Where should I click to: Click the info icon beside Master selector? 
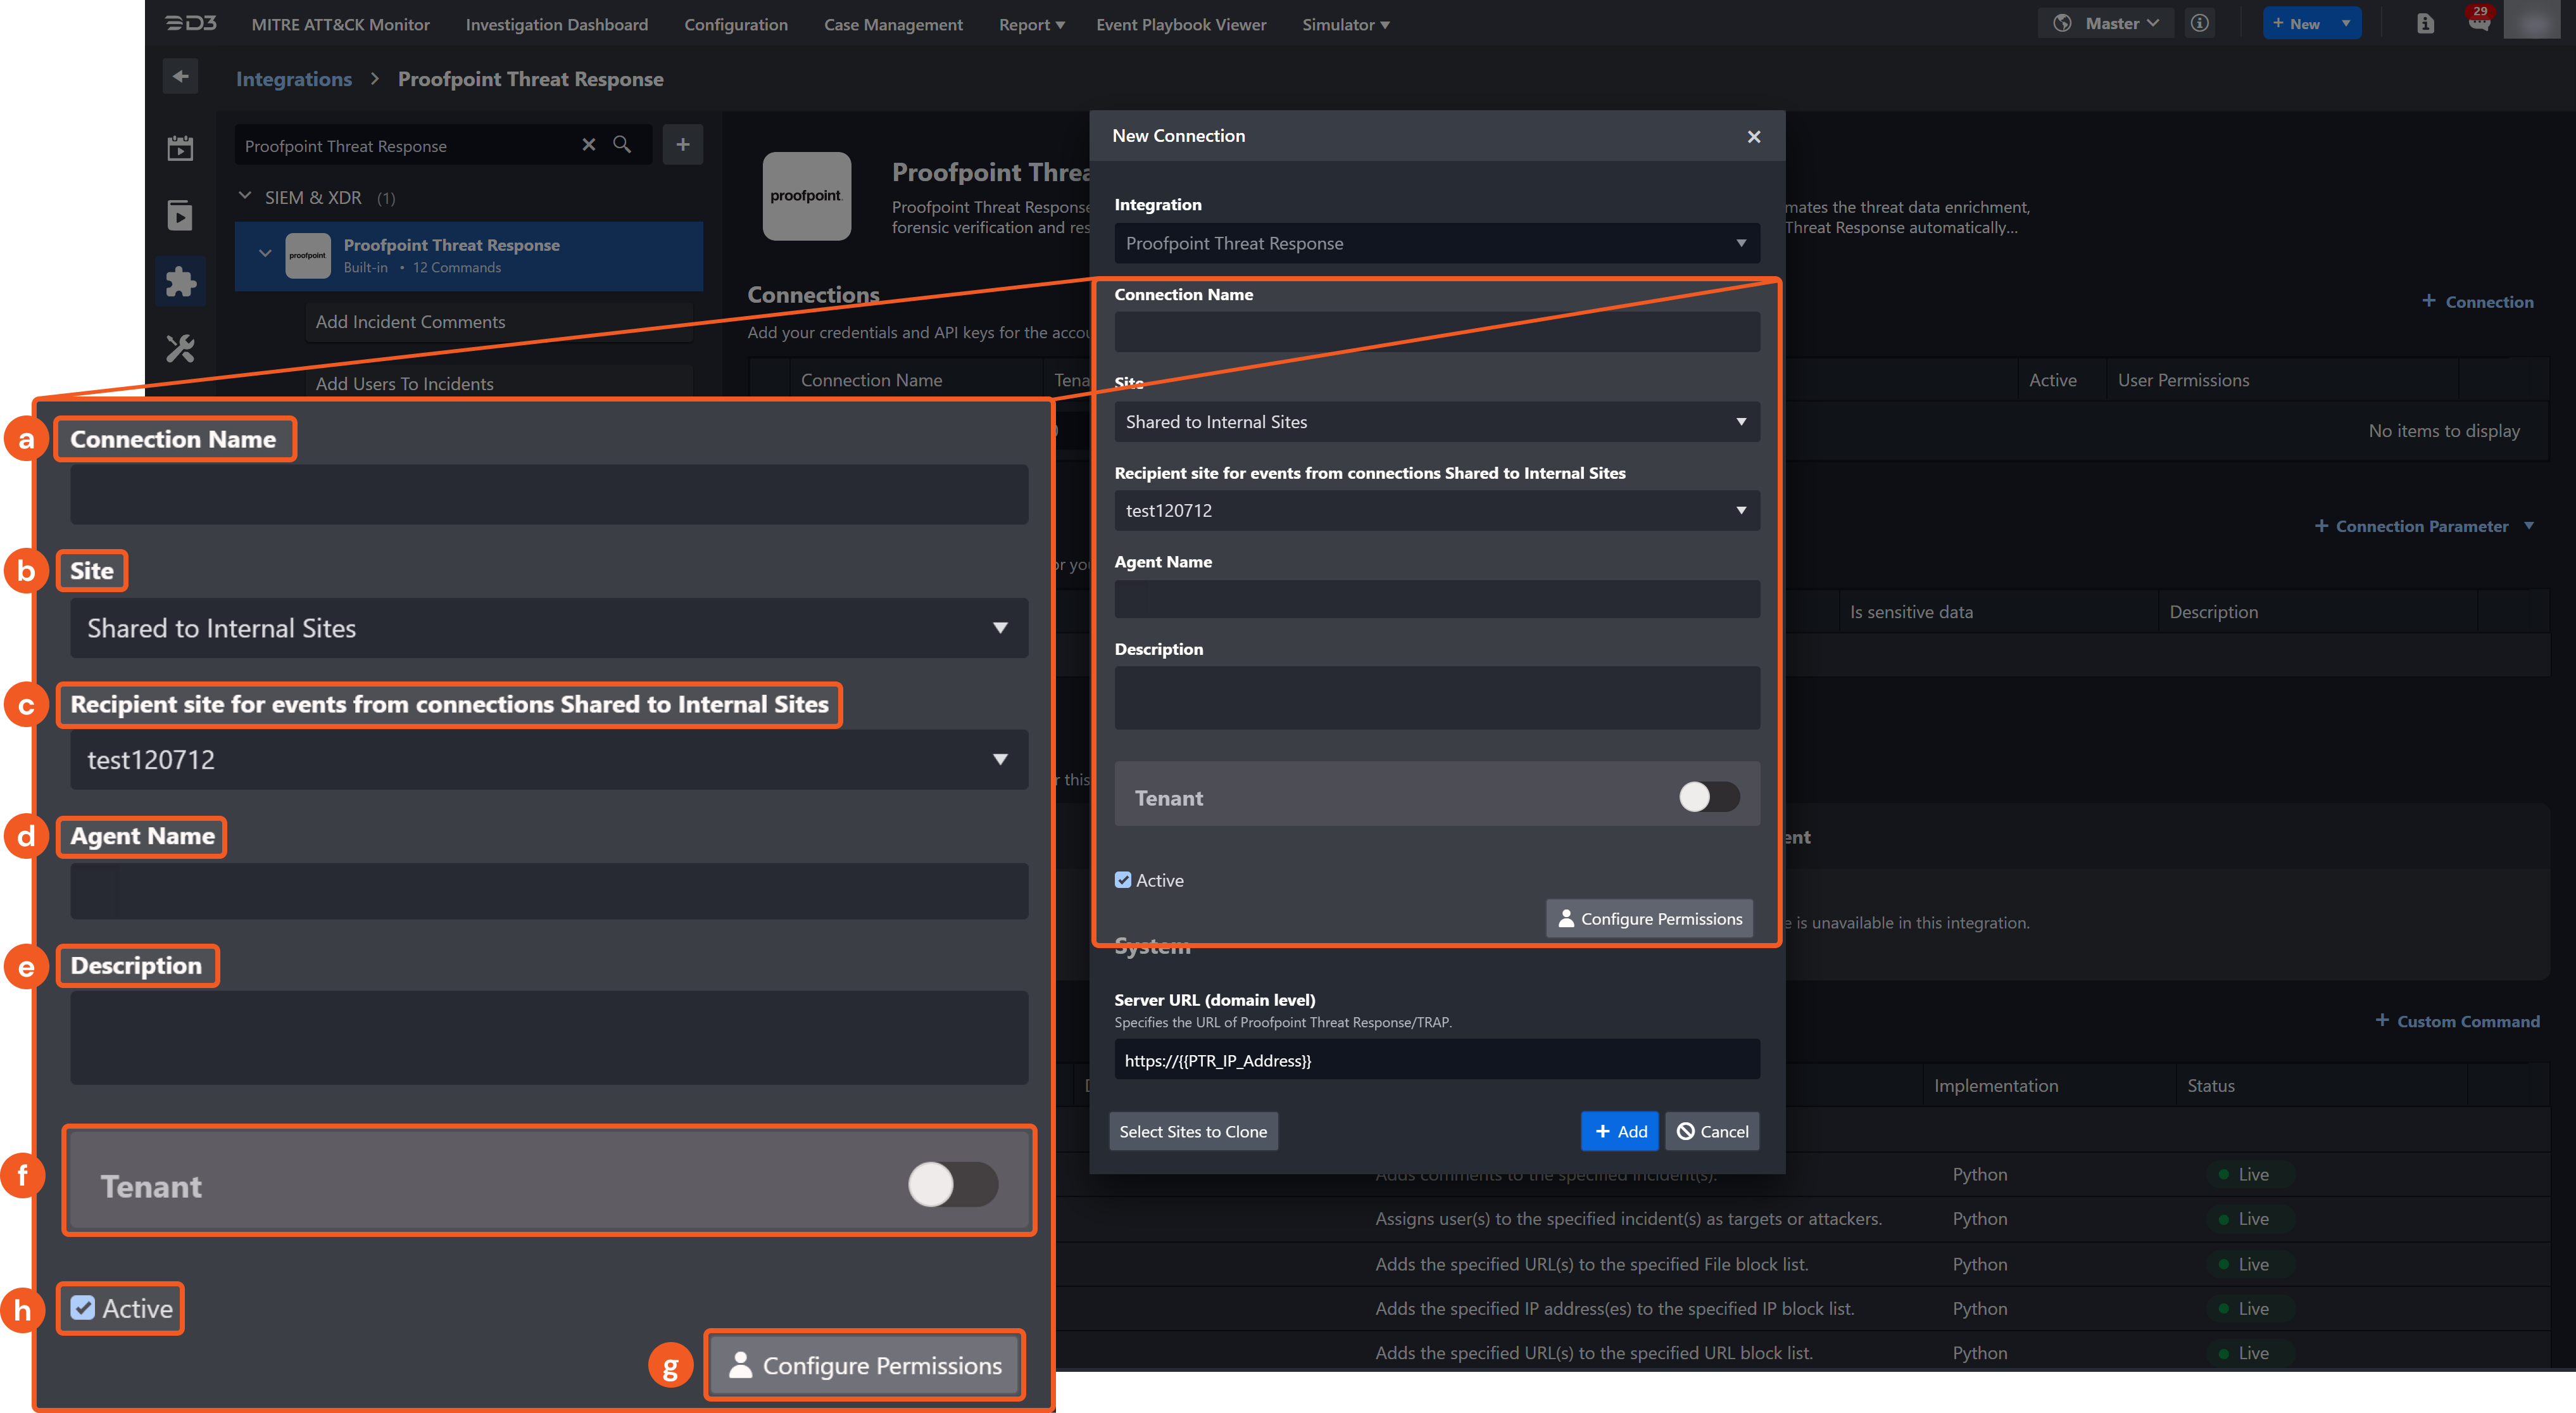2199,22
